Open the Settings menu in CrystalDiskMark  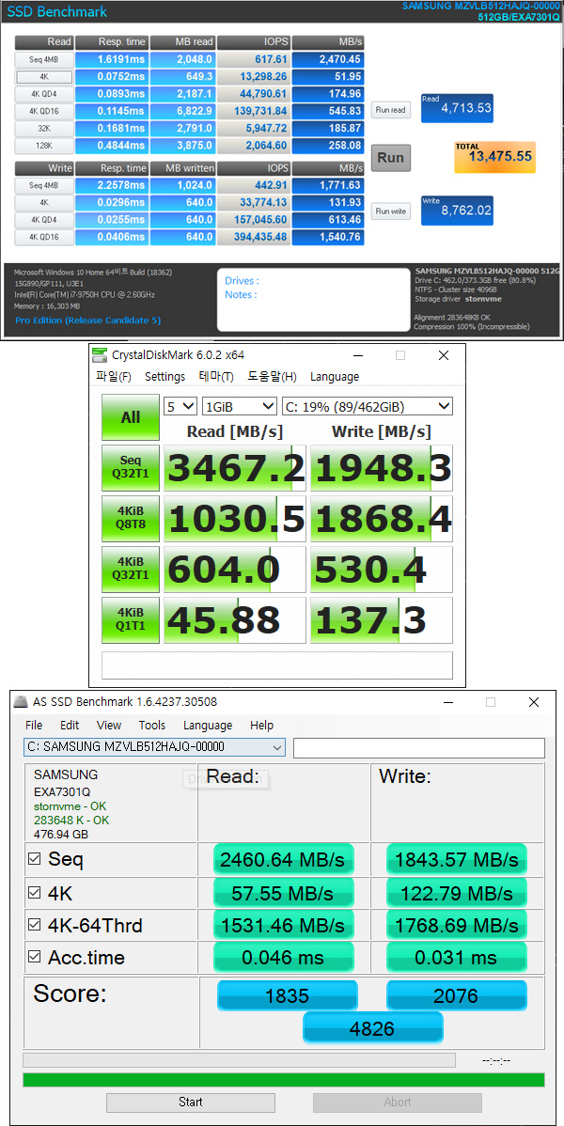(164, 376)
